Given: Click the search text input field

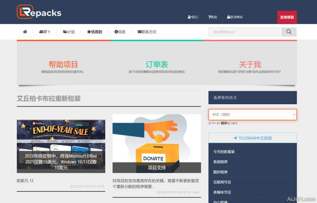Looking at the screenshot, I should pyautogui.click(x=245, y=32).
